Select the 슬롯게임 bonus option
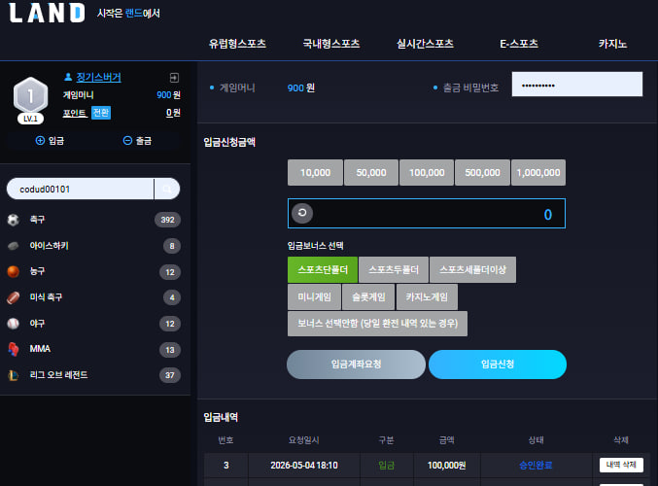The height and width of the screenshot is (486, 658). (x=368, y=297)
